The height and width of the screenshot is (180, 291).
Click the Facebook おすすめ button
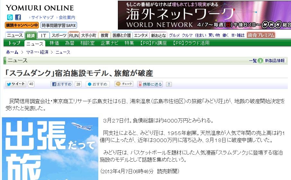point(62,84)
